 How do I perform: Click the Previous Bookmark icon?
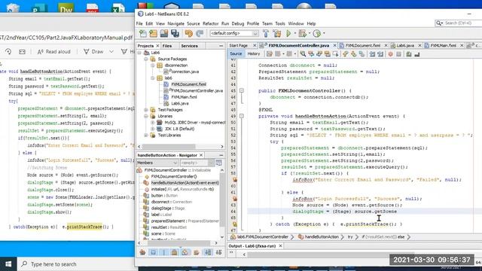click(346, 54)
